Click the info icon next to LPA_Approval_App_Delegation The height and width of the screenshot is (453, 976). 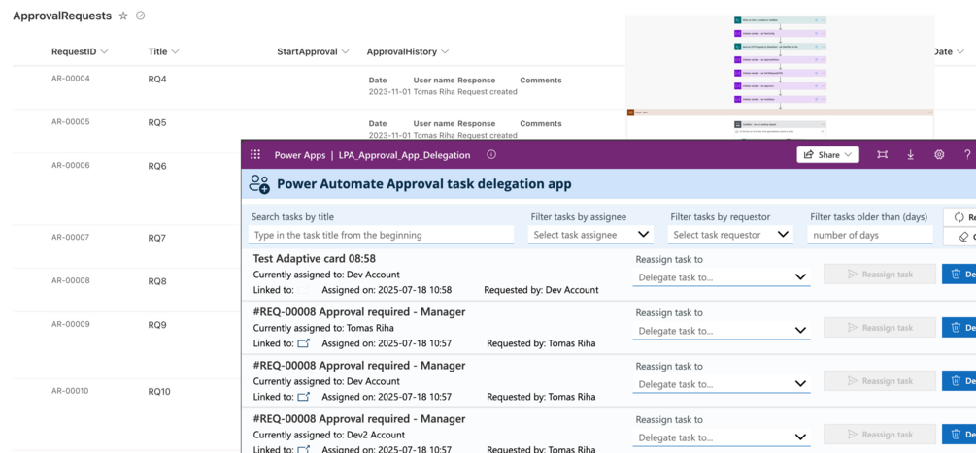point(491,155)
